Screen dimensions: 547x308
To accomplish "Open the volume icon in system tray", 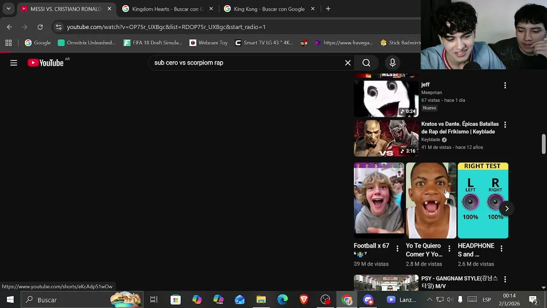I will pyautogui.click(x=450, y=300).
